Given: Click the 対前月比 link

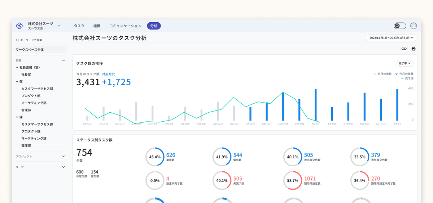Looking at the screenshot, I should pos(109,74).
